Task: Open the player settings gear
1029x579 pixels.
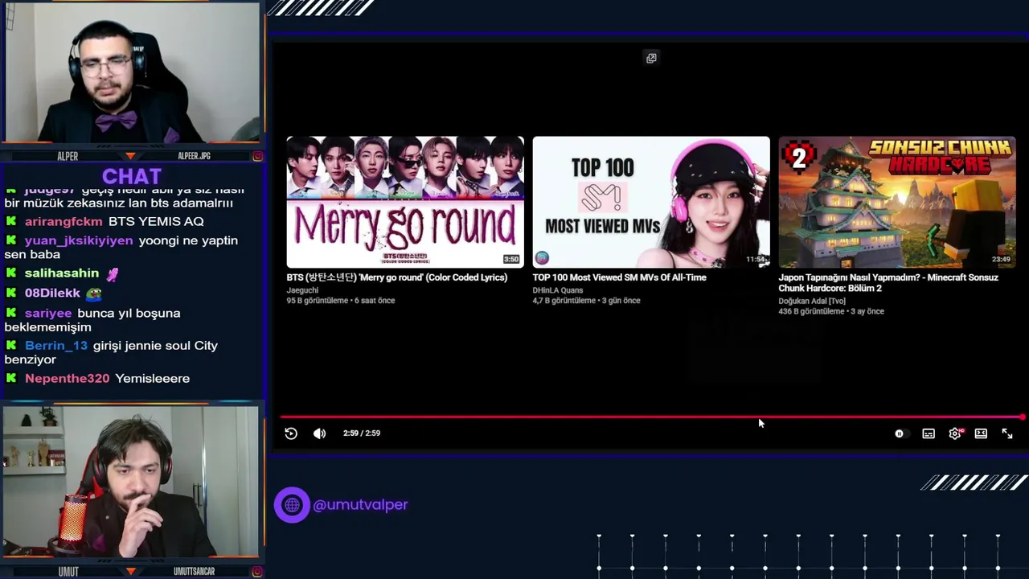Action: (955, 433)
